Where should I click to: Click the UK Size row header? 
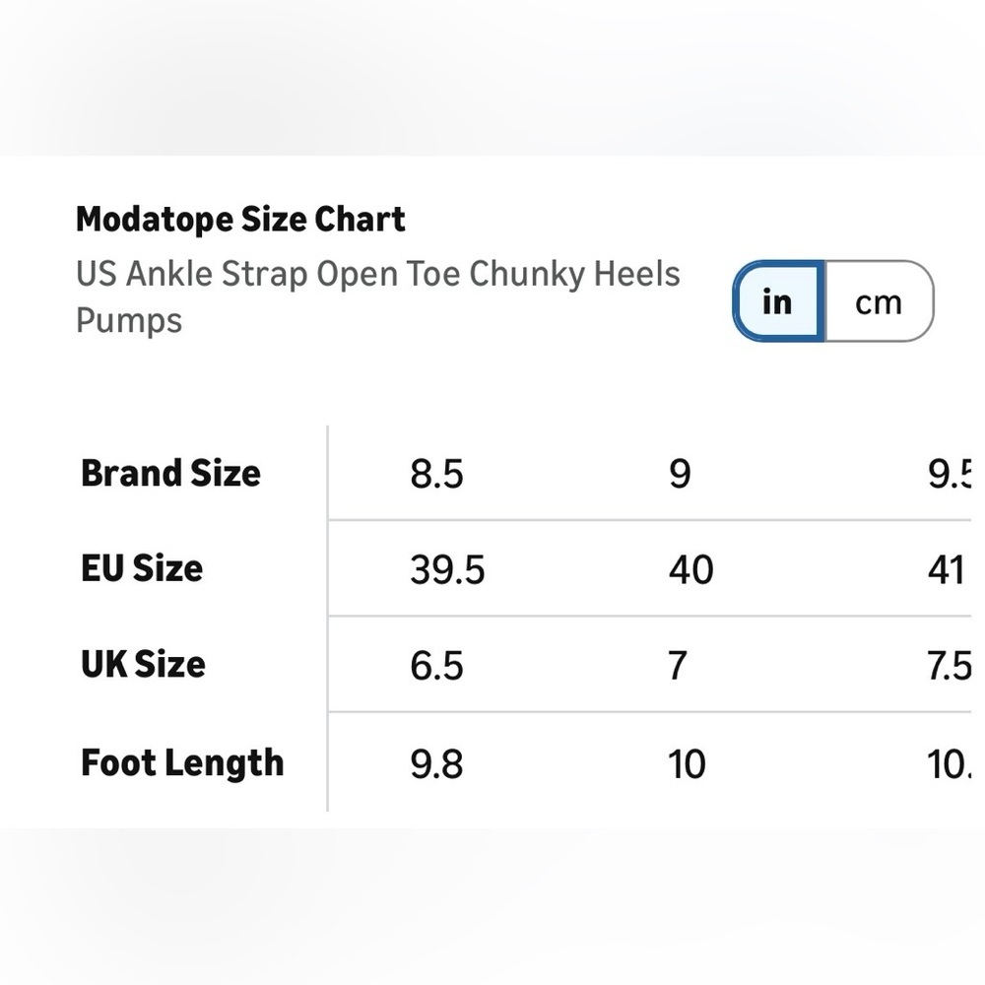[143, 665]
